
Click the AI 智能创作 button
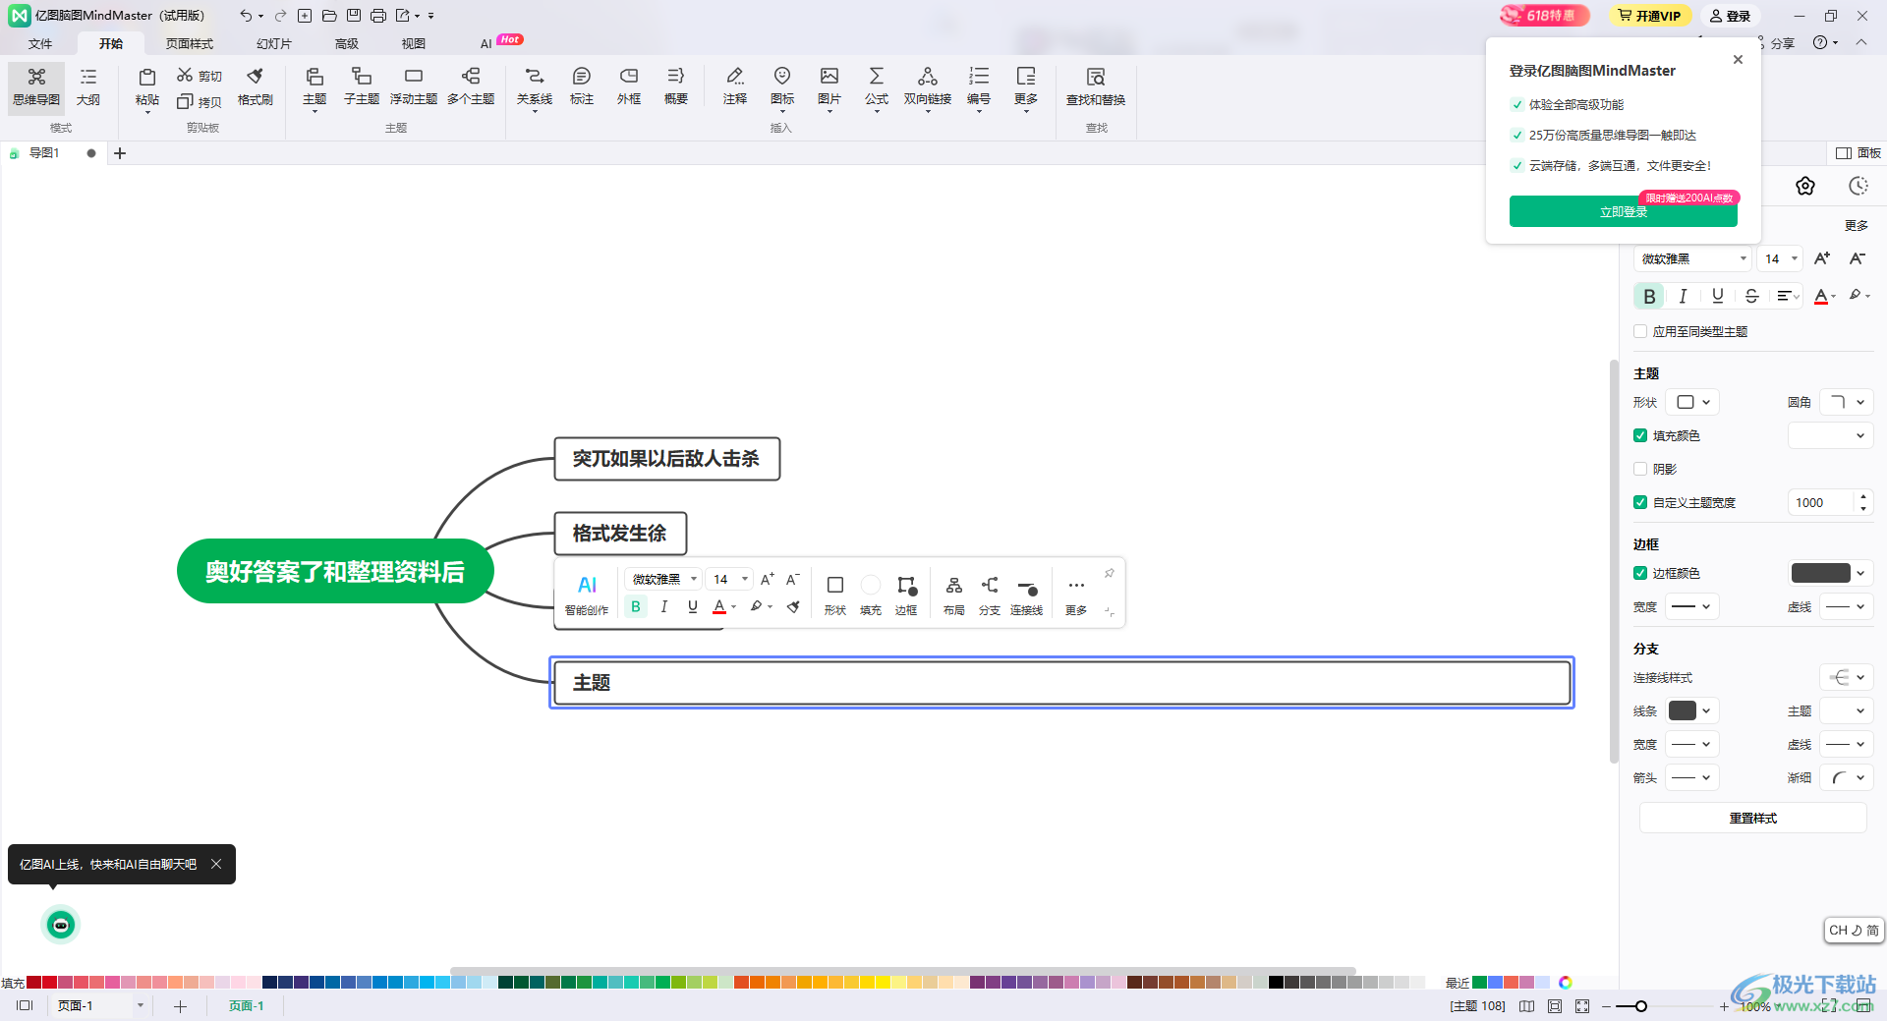[x=587, y=594]
